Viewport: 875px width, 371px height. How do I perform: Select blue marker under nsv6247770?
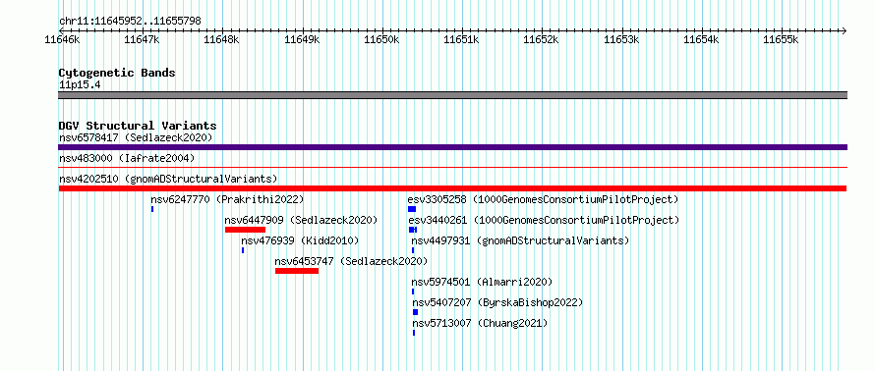click(x=151, y=209)
